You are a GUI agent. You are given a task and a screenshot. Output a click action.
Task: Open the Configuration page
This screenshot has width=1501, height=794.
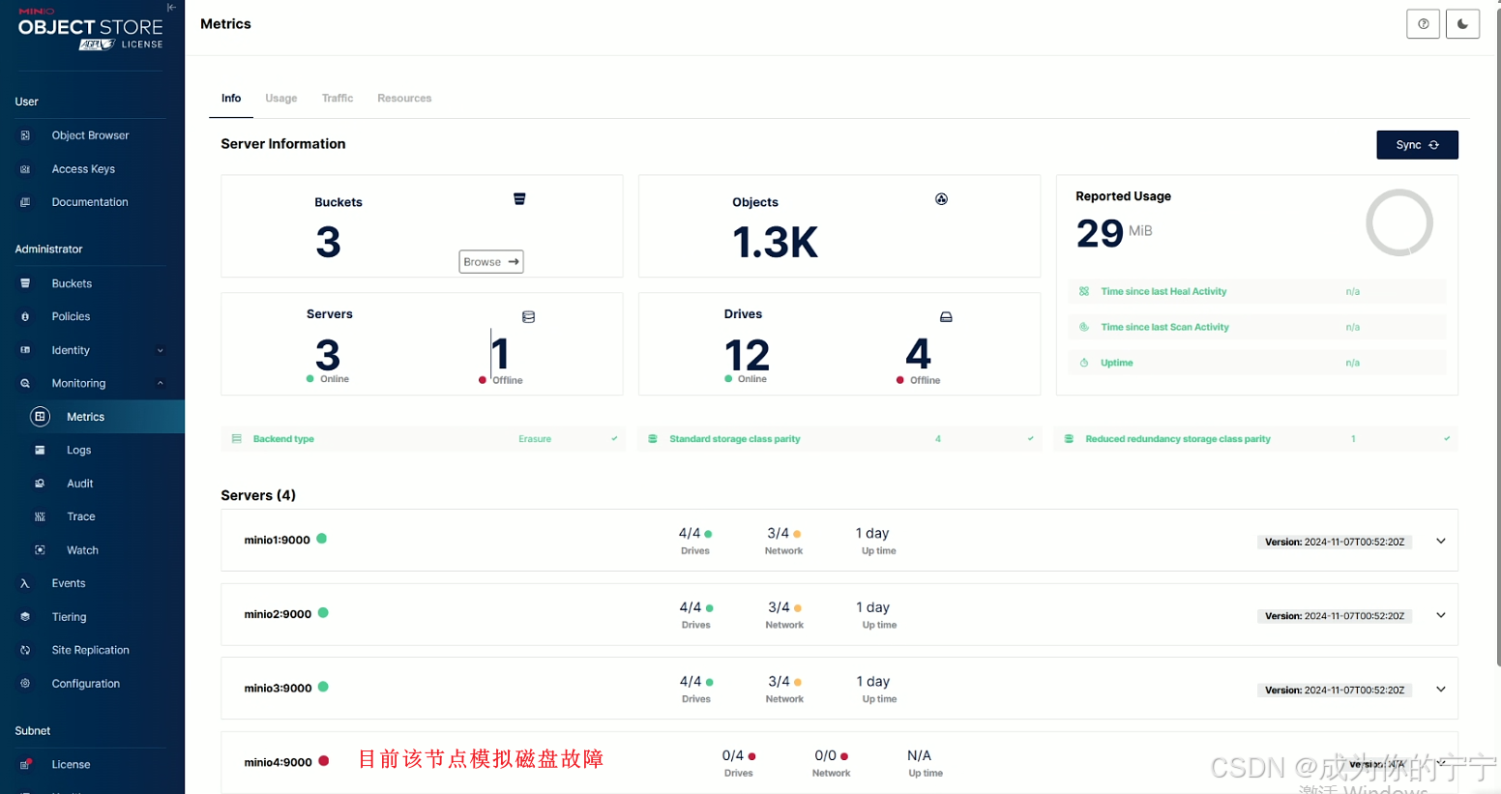point(86,684)
